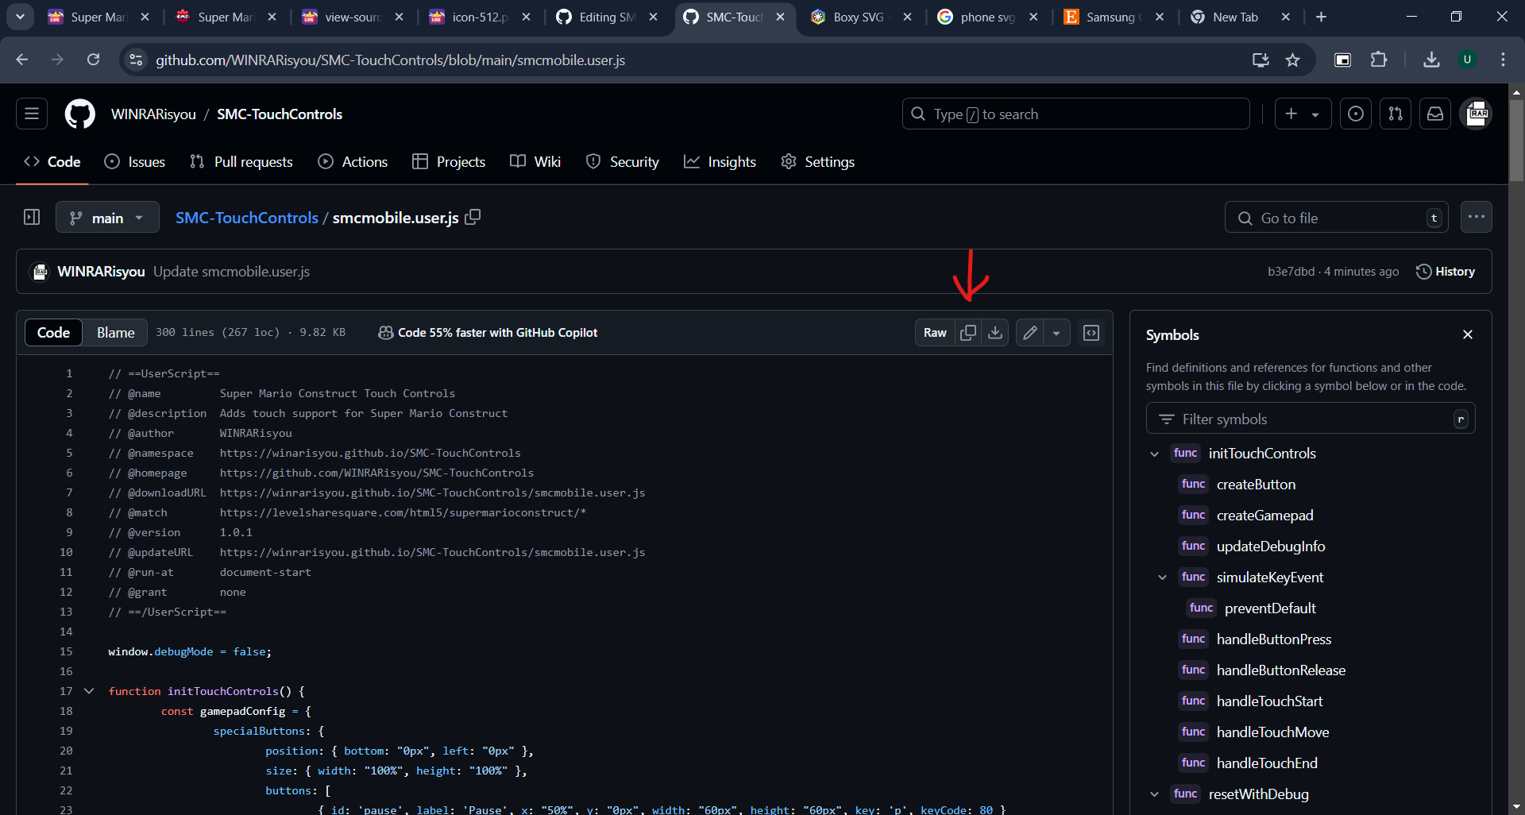The height and width of the screenshot is (815, 1525).
Task: Install app icon in address bar
Action: [x=1261, y=60]
